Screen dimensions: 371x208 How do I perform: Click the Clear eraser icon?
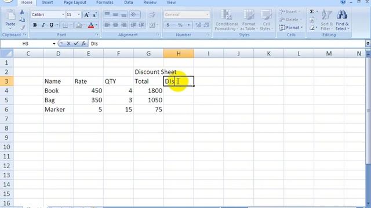tap(312, 28)
